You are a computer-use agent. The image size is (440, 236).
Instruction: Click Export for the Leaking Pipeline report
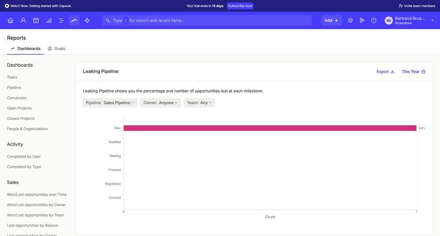click(385, 72)
